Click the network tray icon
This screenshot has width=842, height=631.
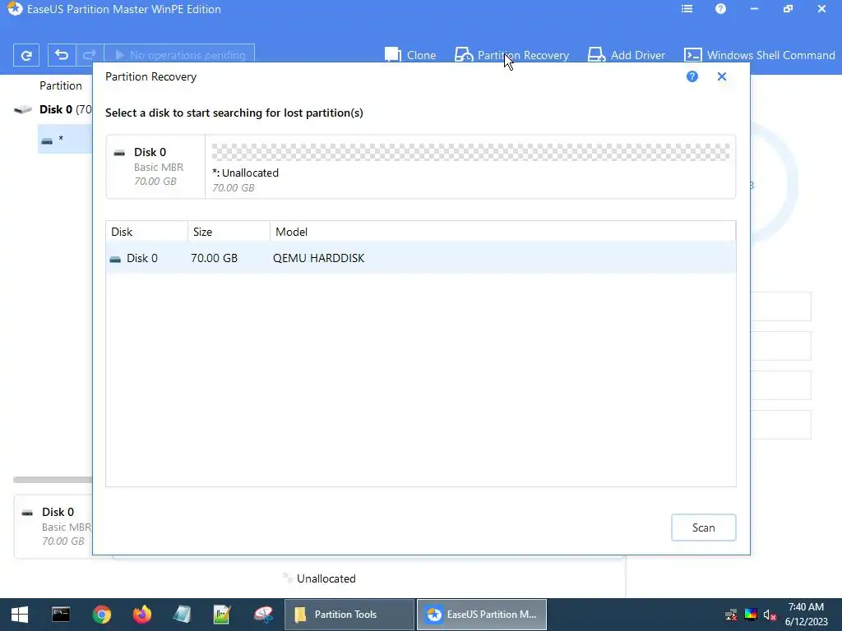[731, 615]
